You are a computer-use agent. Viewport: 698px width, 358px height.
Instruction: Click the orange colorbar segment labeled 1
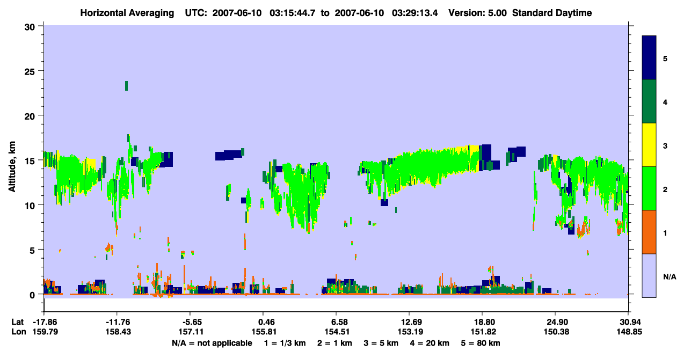point(649,232)
